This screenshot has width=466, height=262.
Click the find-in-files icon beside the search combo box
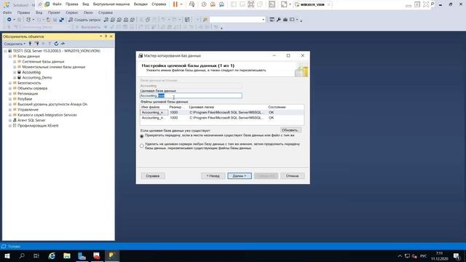click(x=205, y=20)
